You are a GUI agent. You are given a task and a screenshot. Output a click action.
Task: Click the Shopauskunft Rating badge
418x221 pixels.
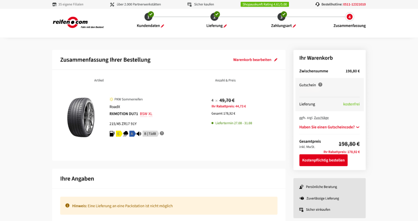pos(265,4)
